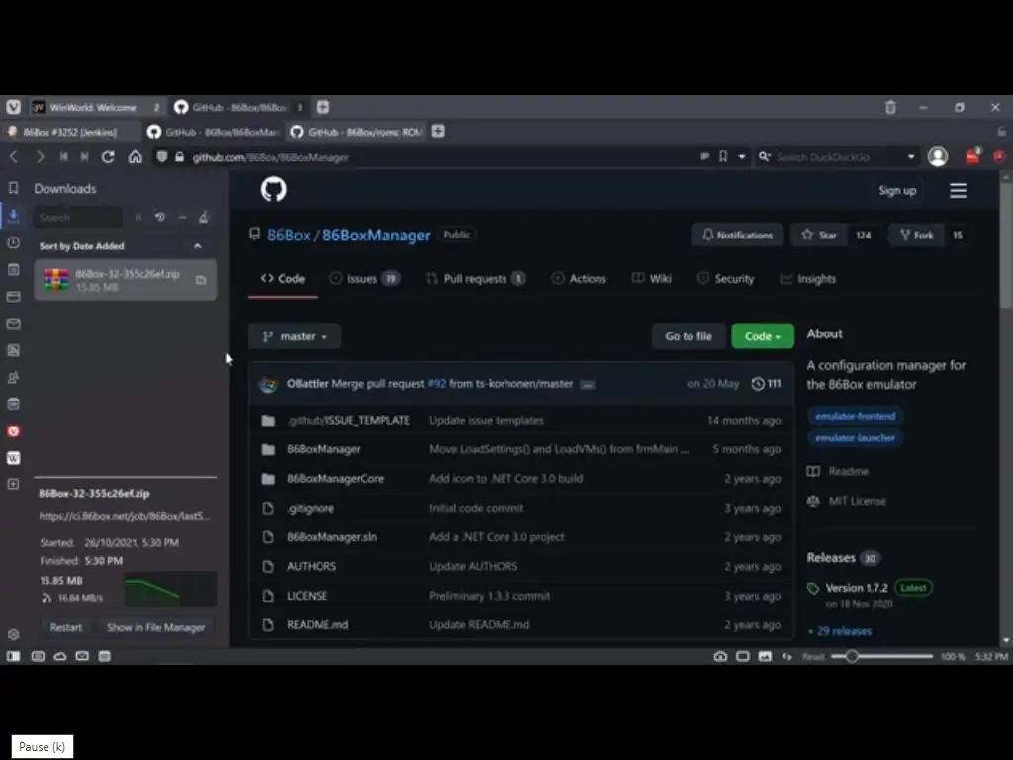Screen dimensions: 1013x760
Task: Expand commit message ellipsis button
Action: (x=587, y=385)
